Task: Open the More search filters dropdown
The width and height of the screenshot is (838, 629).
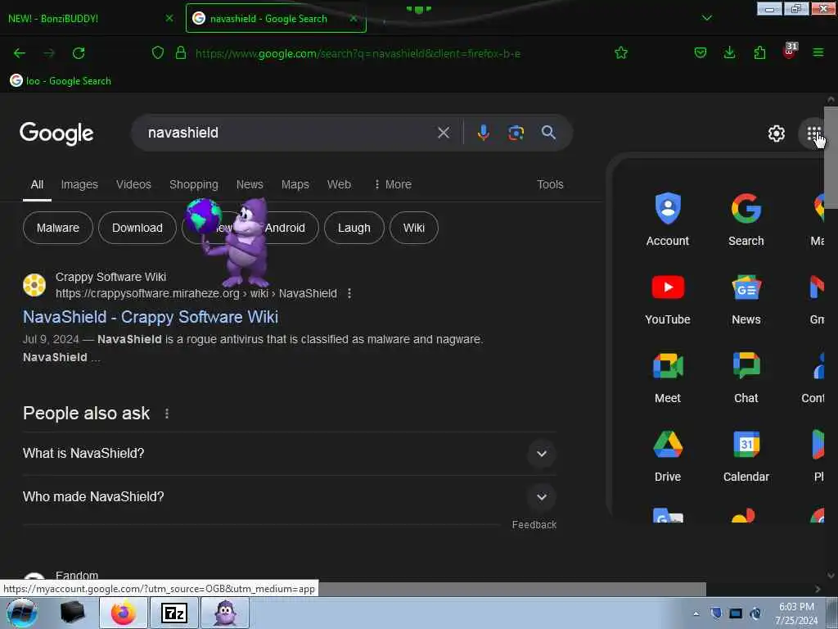Action: (393, 184)
